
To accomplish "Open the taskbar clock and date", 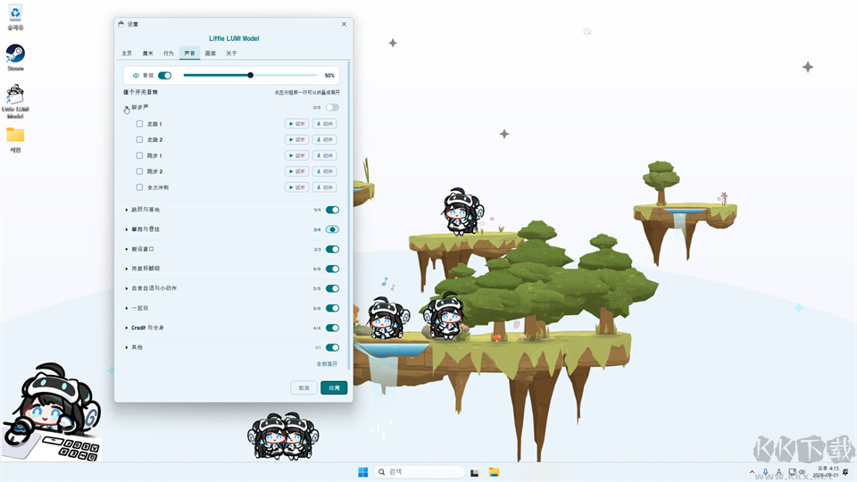I will click(x=828, y=472).
